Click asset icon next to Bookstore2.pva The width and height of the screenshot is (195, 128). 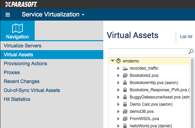coord(125,75)
